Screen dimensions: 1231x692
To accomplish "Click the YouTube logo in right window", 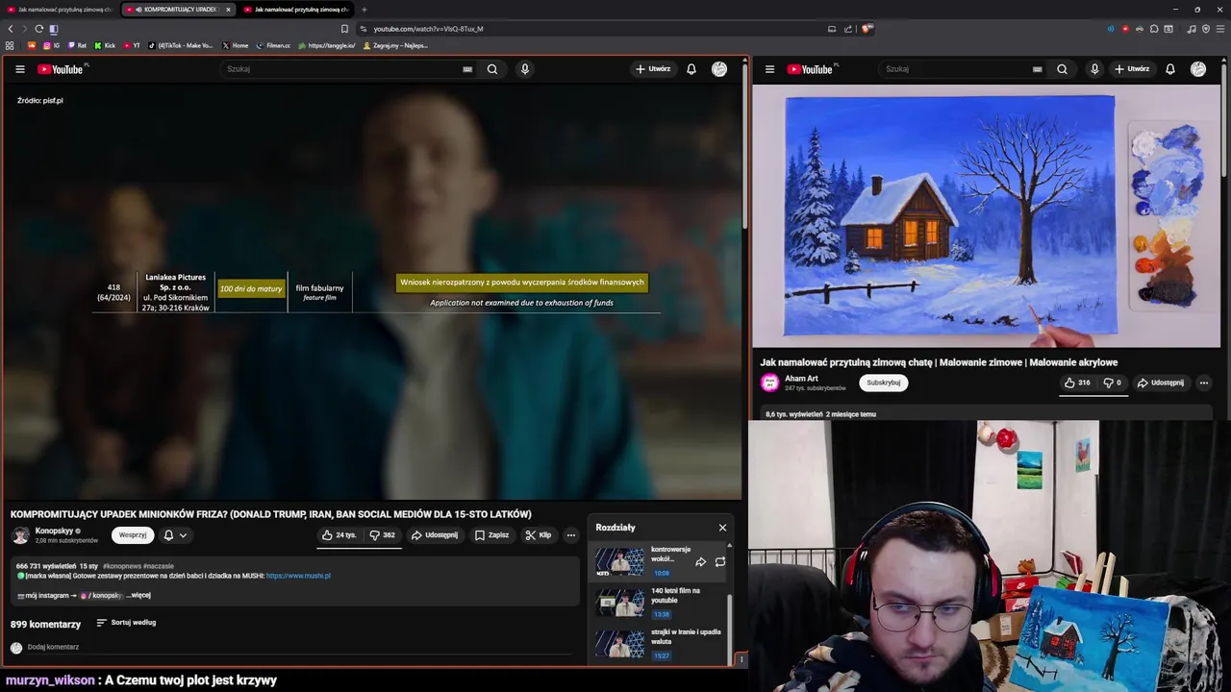I will click(812, 69).
